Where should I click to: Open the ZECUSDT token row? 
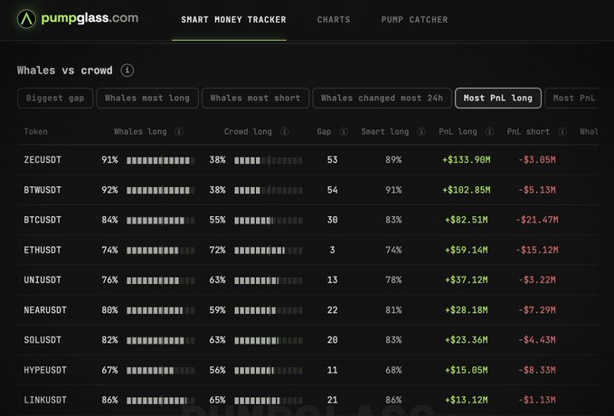point(307,160)
